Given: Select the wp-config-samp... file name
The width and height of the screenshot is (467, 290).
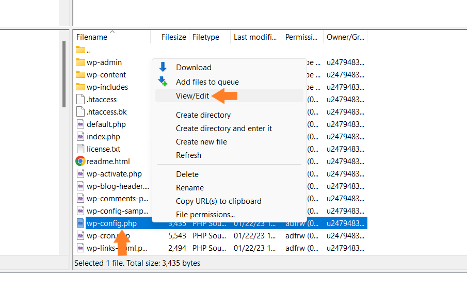Looking at the screenshot, I should tap(117, 211).
